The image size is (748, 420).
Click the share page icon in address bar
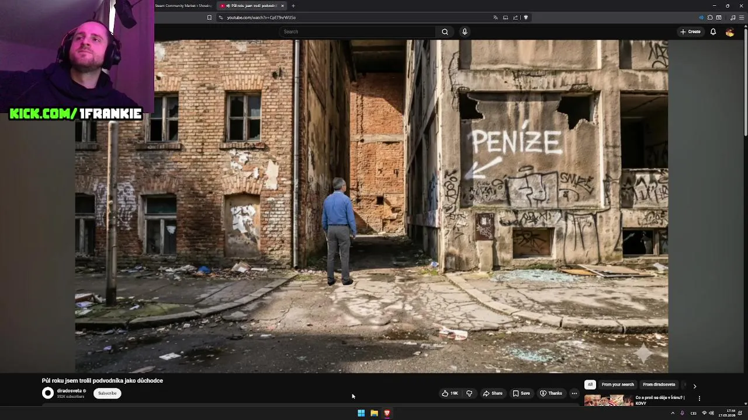point(515,17)
